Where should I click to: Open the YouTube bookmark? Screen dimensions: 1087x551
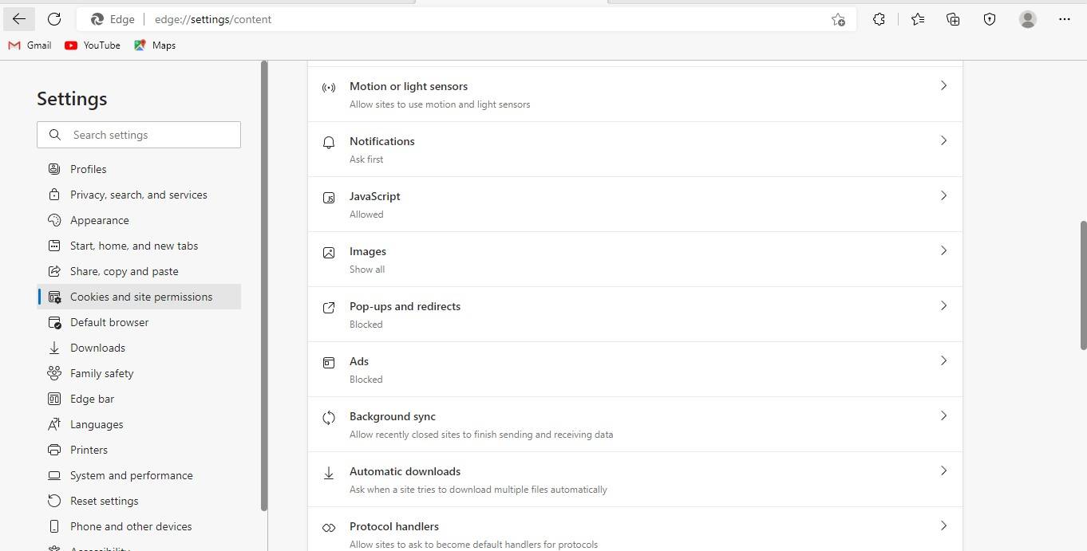(93, 45)
